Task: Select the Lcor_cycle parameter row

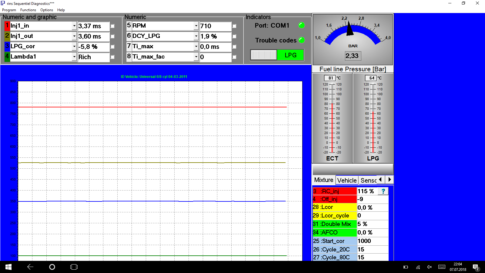Action: [x=335, y=216]
